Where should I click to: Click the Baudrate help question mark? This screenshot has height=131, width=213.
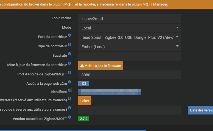pos(69,54)
